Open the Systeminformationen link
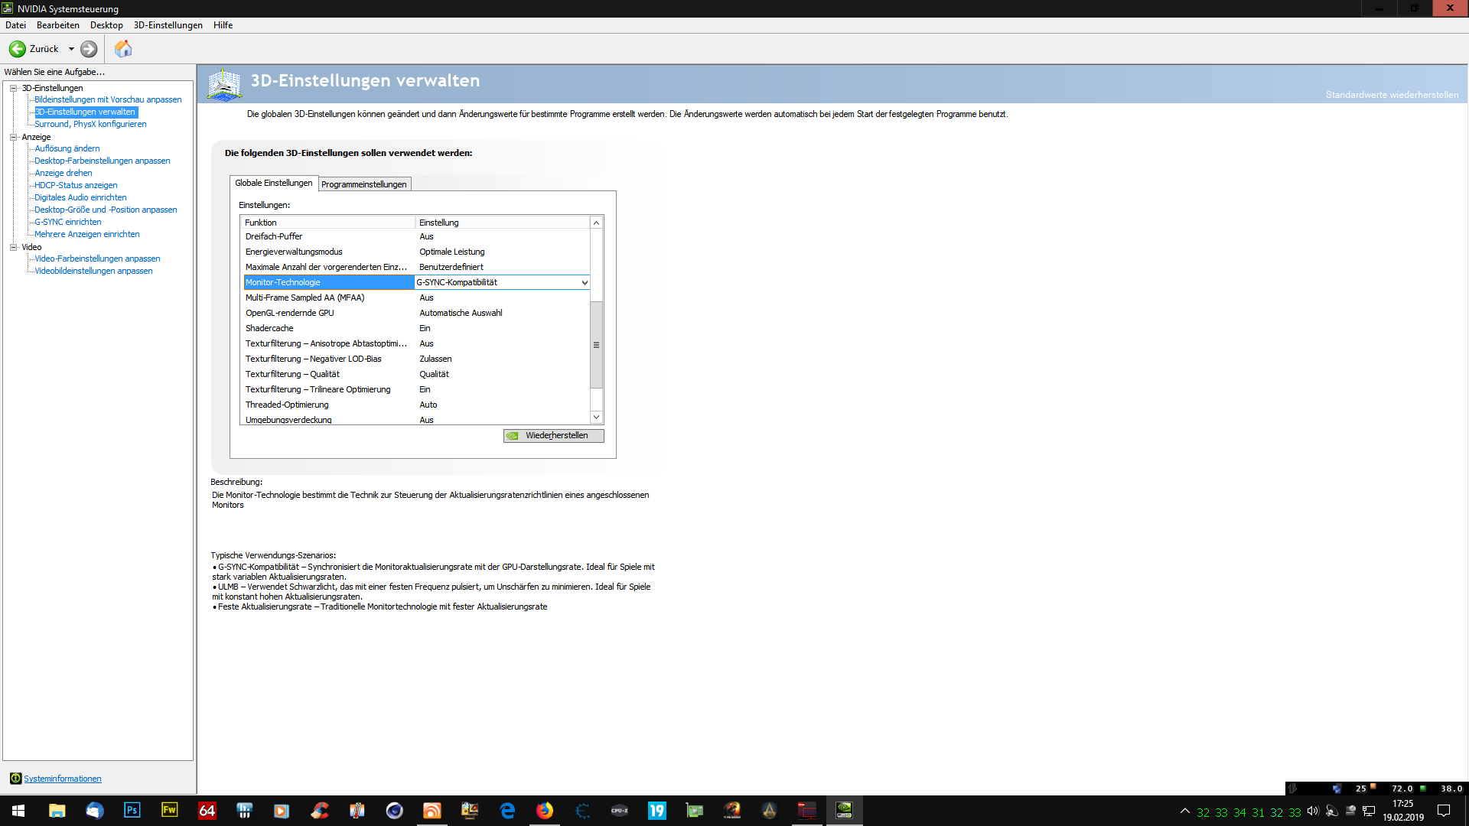Image resolution: width=1469 pixels, height=826 pixels. pyautogui.click(x=63, y=779)
